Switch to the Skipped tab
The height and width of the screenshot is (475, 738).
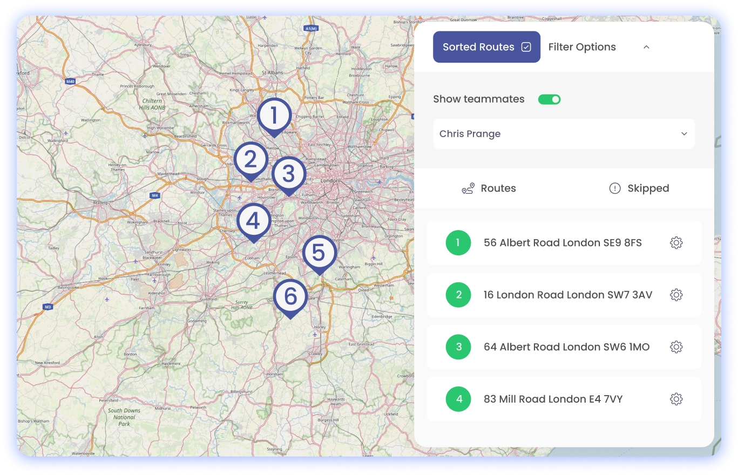(x=639, y=188)
